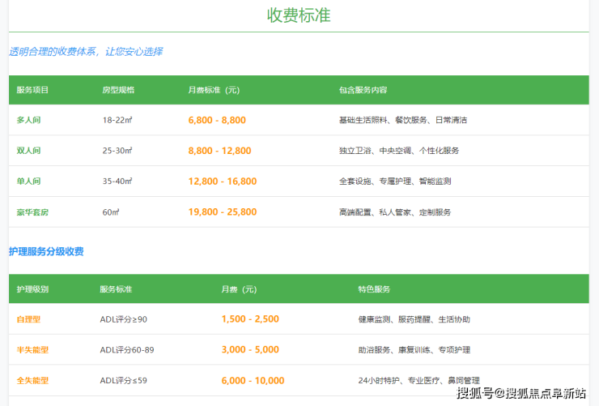
Task: Click the 收费标准 page title
Action: coord(299,15)
